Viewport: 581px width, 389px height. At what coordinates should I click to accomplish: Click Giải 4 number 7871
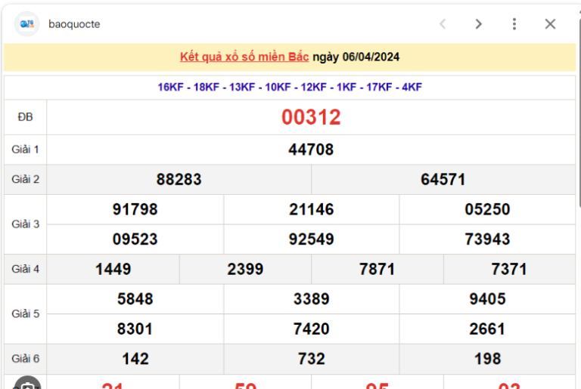coord(377,269)
